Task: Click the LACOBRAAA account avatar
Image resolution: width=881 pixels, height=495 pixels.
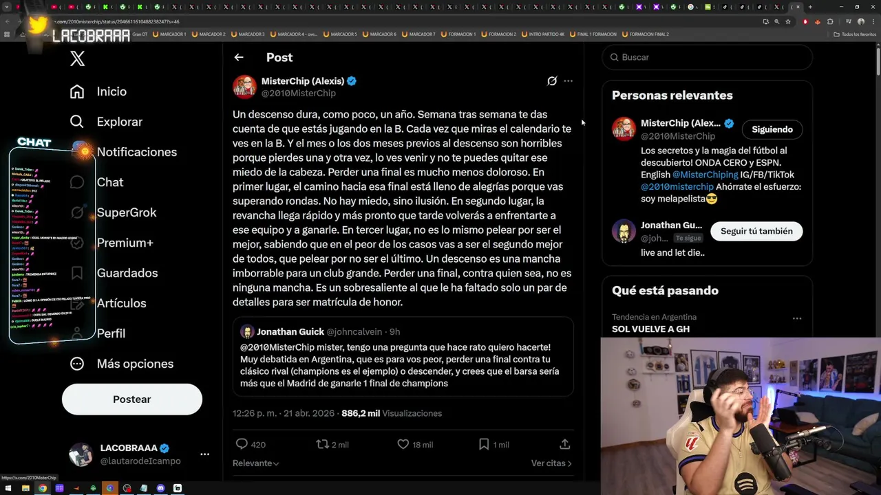Action: coord(81,454)
